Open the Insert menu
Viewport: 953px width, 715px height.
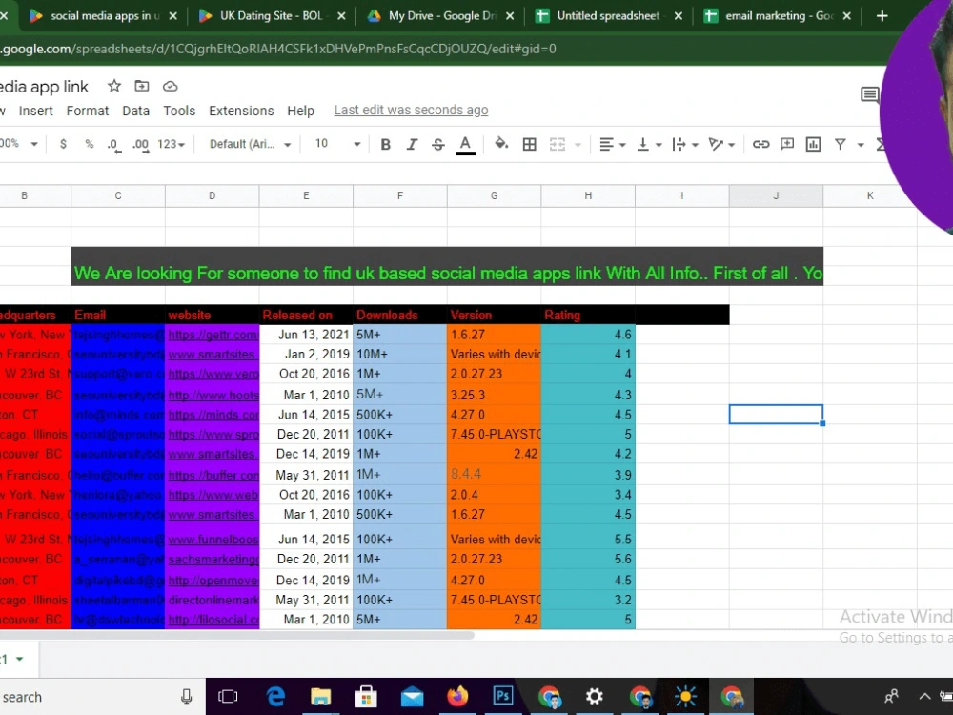coord(36,111)
